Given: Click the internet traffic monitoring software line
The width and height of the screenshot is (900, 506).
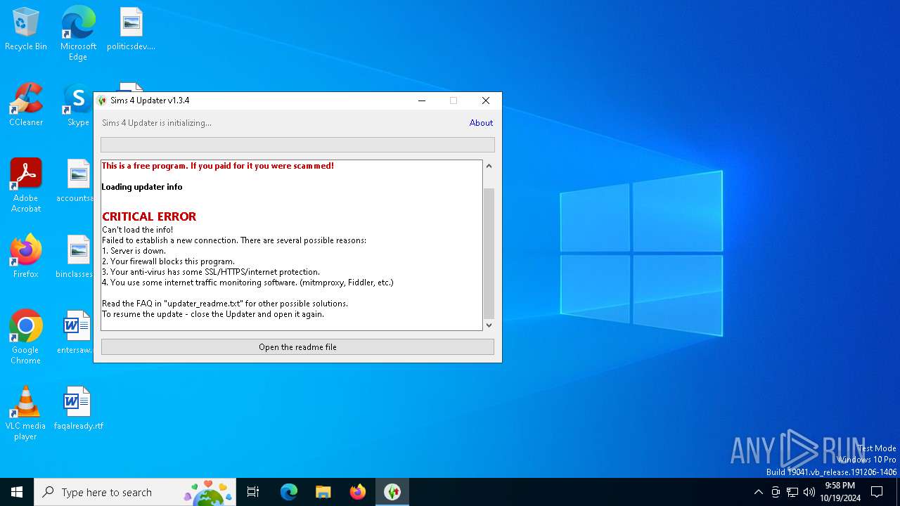Looking at the screenshot, I should click(247, 283).
